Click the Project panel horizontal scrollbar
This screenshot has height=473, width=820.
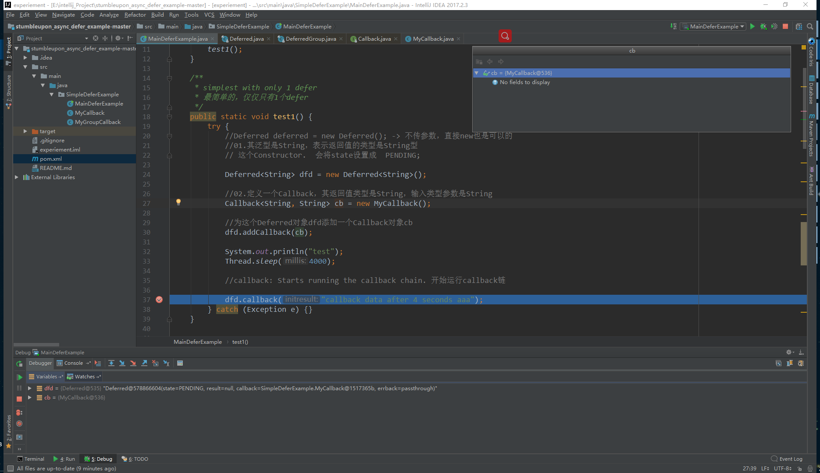[x=36, y=345]
